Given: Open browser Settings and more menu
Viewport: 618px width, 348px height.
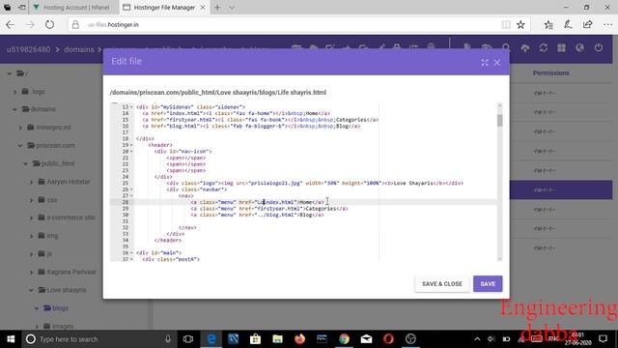Looking at the screenshot, I should [607, 24].
